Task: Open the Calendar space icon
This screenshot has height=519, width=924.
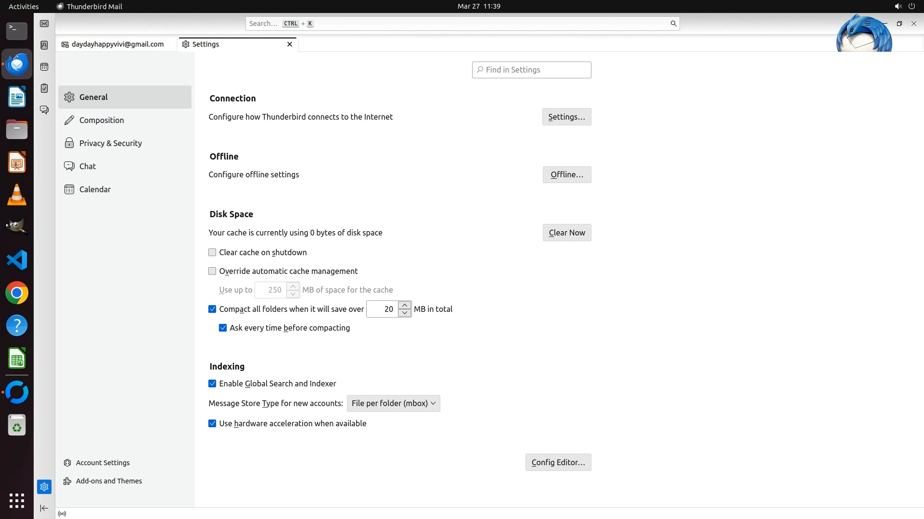Action: click(x=44, y=67)
